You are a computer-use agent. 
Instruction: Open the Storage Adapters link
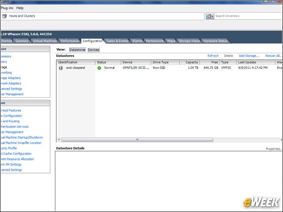(11, 78)
